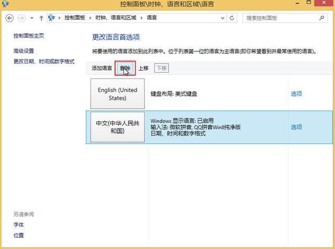Screen dimensions: 335x249
Task: Click 添加语言 button
Action: coord(102,68)
